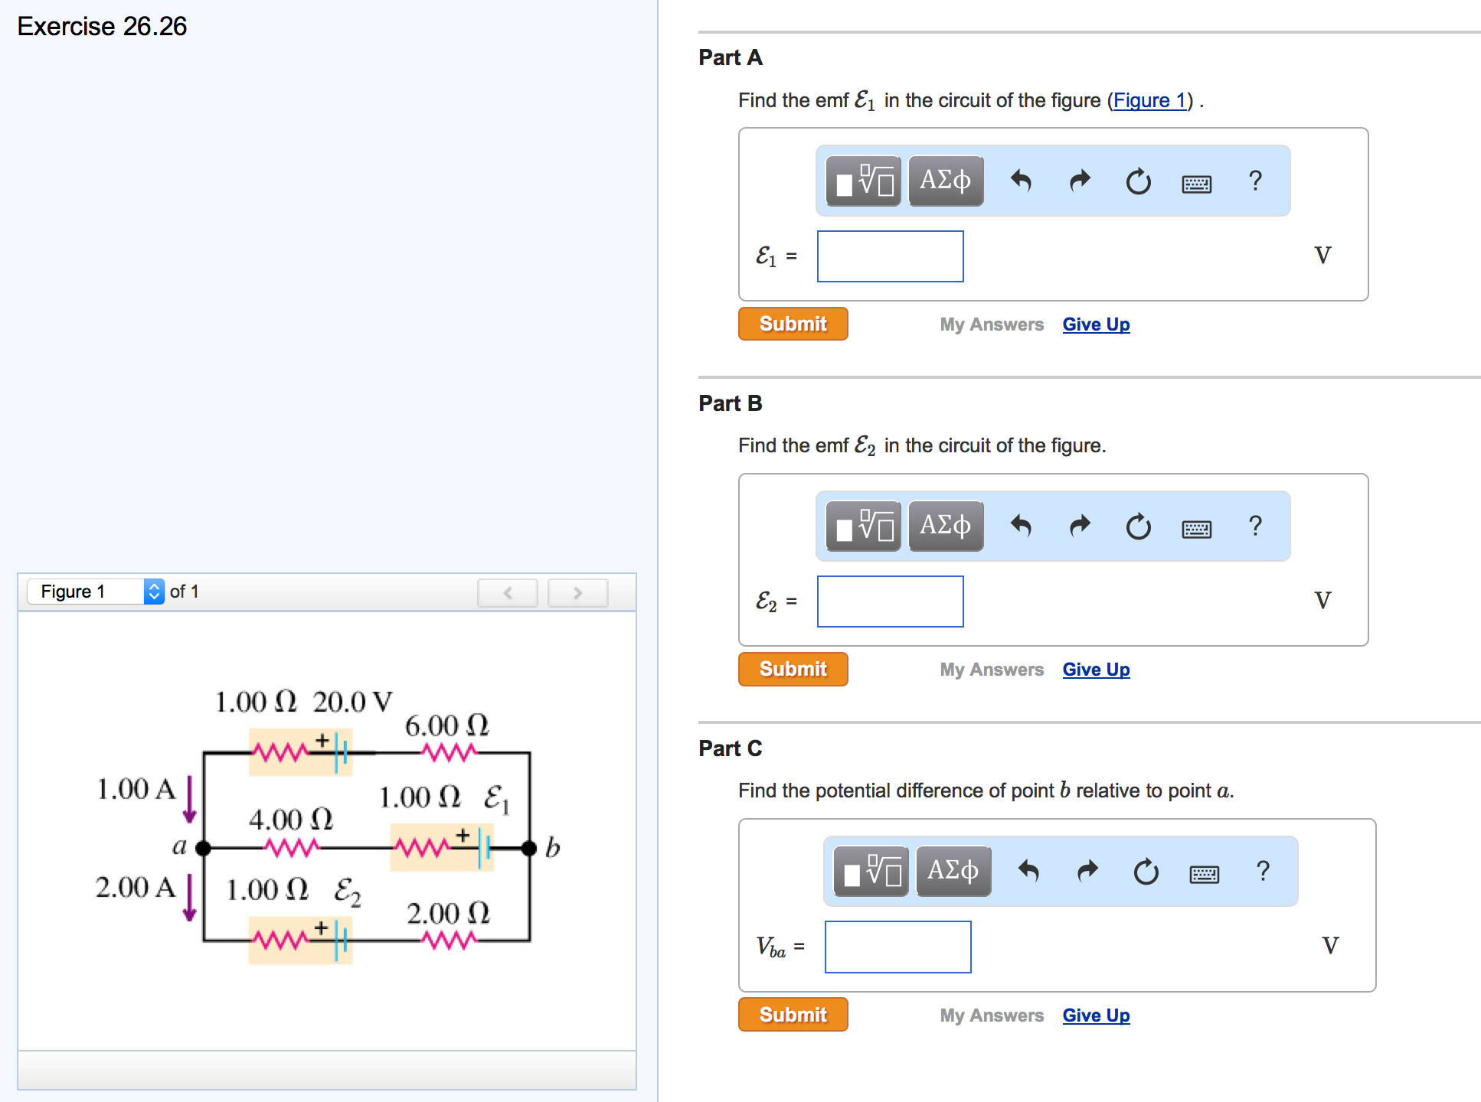Image resolution: width=1481 pixels, height=1102 pixels.
Task: Click the reset icon in Part B editor
Action: click(x=1138, y=527)
